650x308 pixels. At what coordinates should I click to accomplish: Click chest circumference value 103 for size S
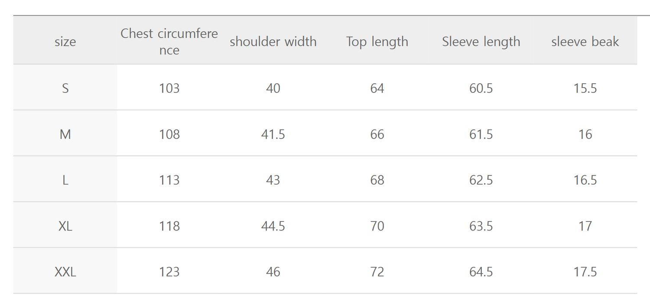click(169, 88)
